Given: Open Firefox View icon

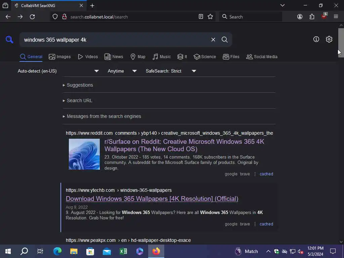Looking at the screenshot, I should point(5,6).
